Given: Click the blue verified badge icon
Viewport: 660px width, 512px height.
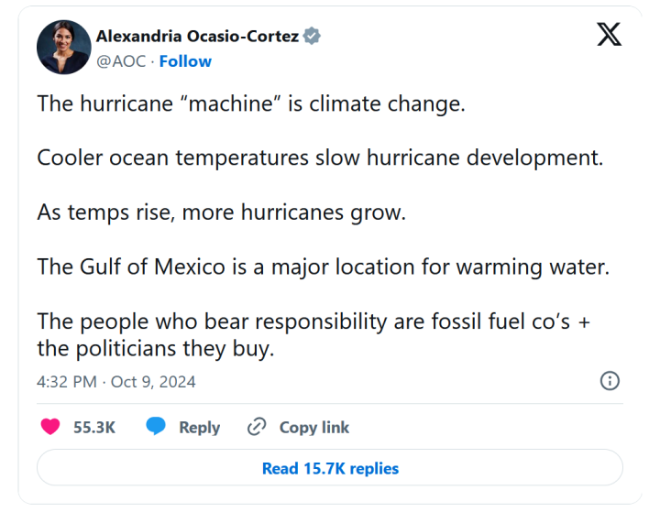Looking at the screenshot, I should (x=313, y=37).
